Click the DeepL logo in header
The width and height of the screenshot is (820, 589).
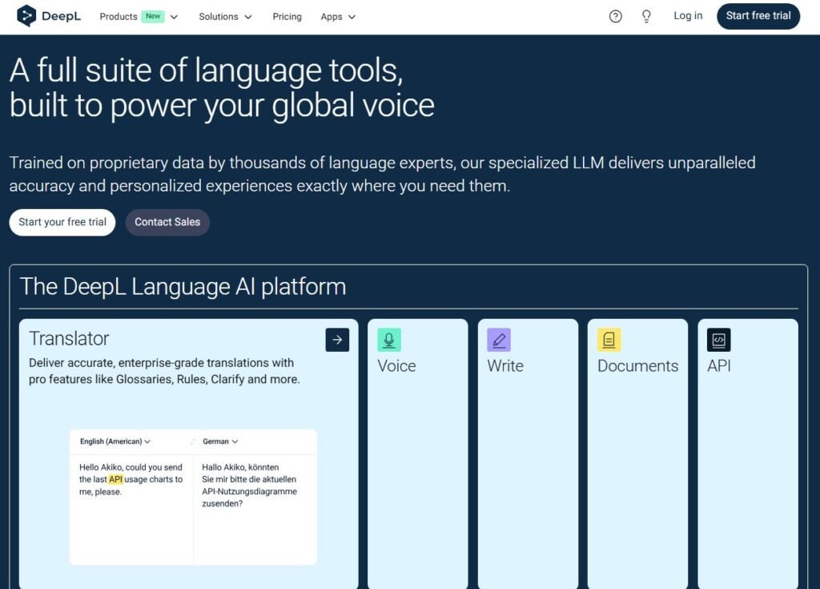[49, 16]
